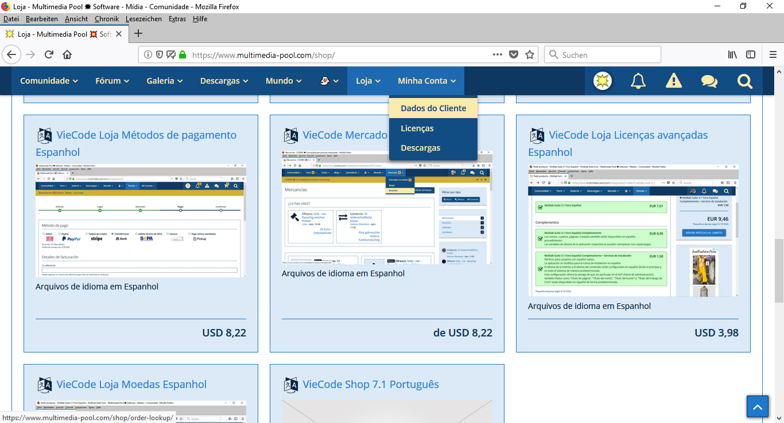Bookmark this page with star icon
Image resolution: width=784 pixels, height=423 pixels.
click(530, 55)
